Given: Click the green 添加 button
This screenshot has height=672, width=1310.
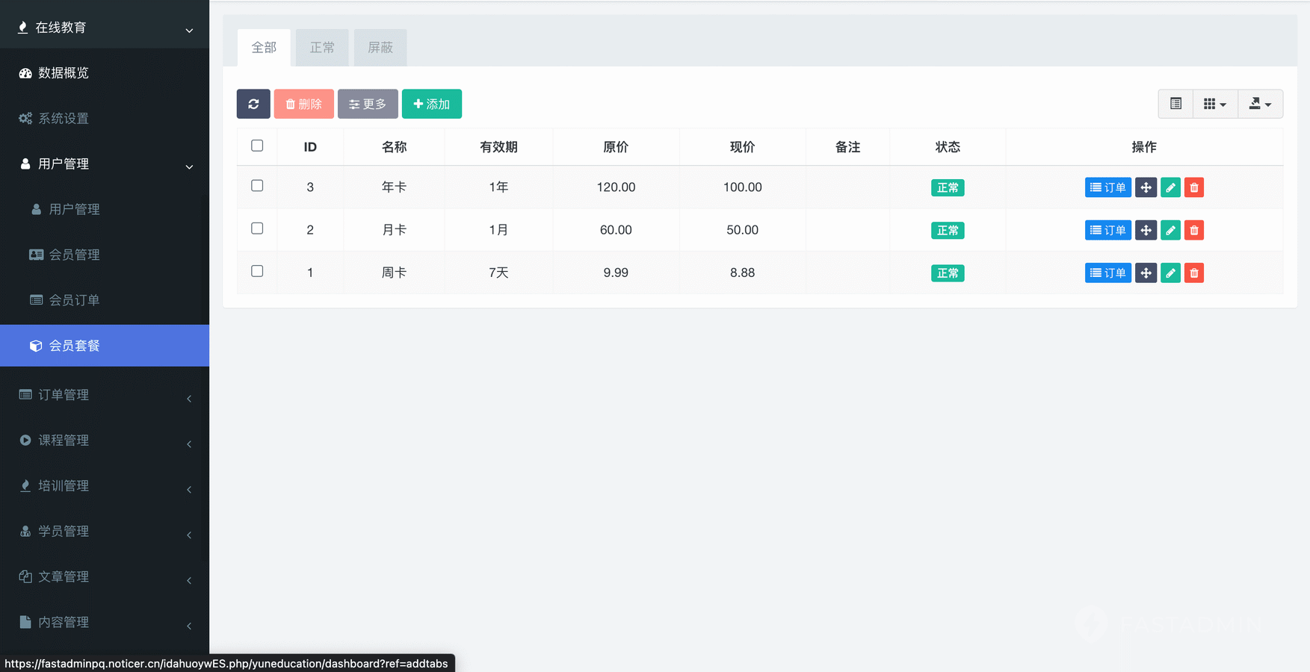Looking at the screenshot, I should point(431,104).
